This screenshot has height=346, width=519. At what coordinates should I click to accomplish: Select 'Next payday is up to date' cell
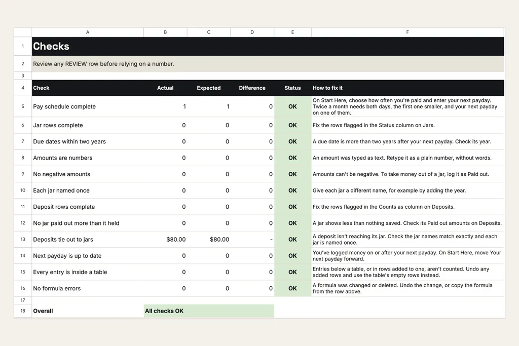88,256
